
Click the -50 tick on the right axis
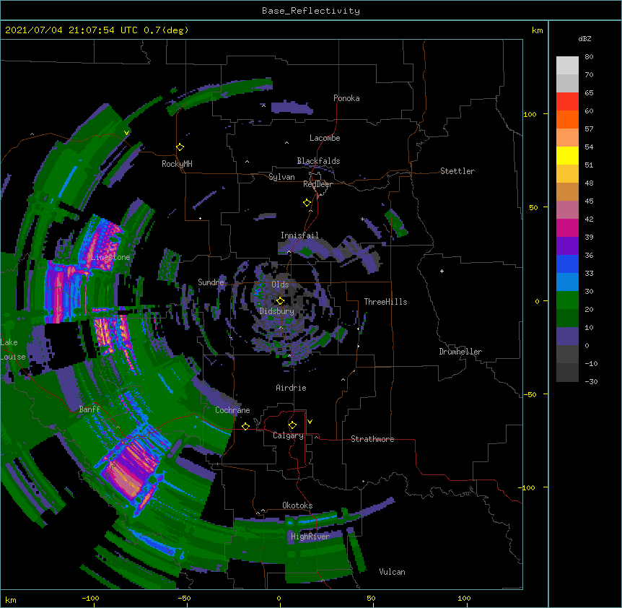click(x=530, y=394)
